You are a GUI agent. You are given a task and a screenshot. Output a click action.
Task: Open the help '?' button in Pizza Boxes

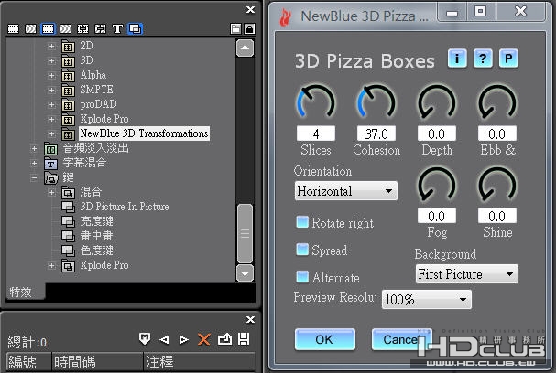pyautogui.click(x=483, y=59)
